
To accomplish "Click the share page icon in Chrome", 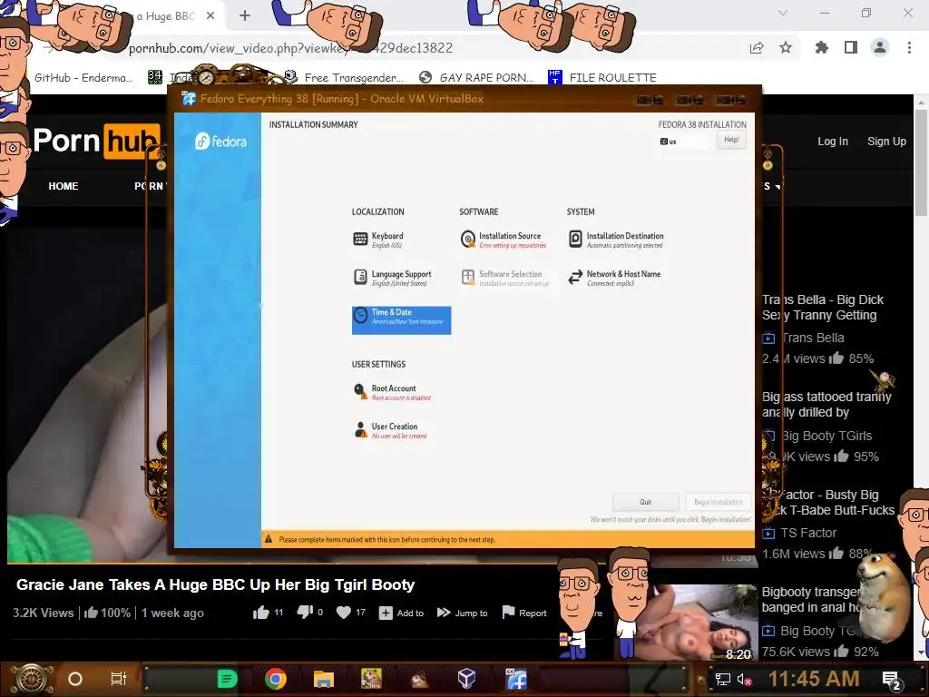I will [x=757, y=48].
